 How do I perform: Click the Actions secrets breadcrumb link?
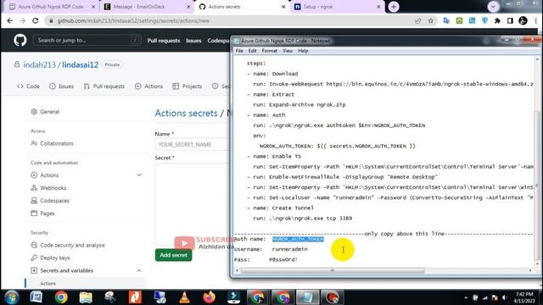pos(187,113)
